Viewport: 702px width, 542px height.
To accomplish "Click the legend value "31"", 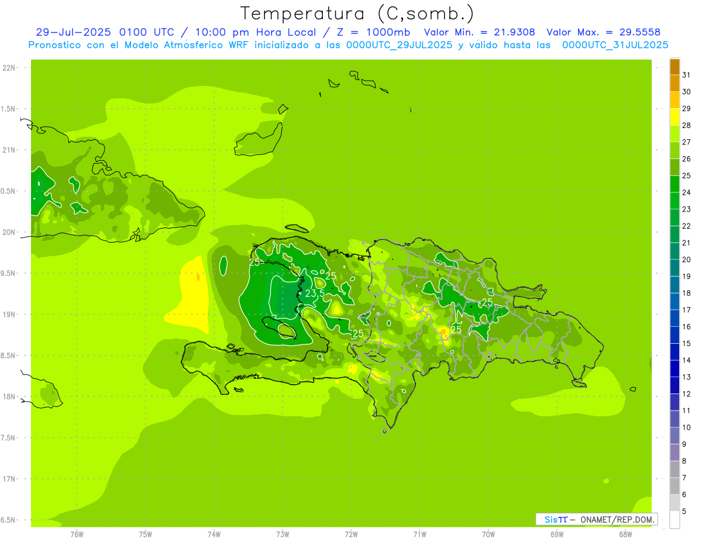I will (x=686, y=75).
